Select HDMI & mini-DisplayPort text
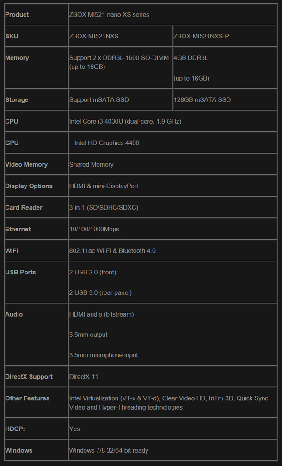 click(104, 186)
